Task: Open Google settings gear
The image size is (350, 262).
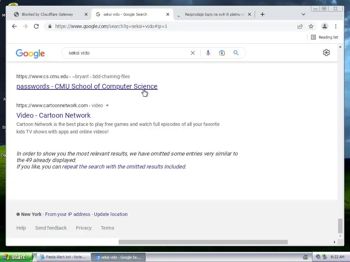Action: coord(326,53)
